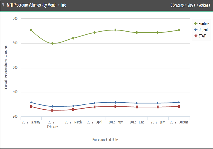Click the 2012 - March axis label

point(73,122)
